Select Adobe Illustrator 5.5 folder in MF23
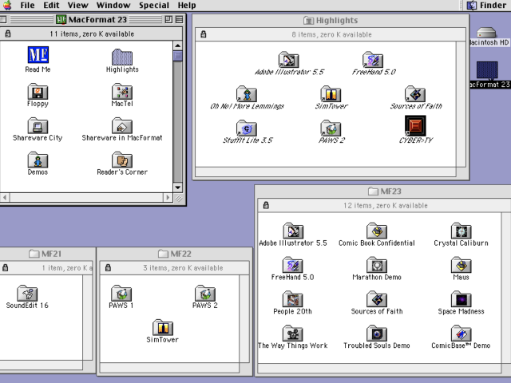The image size is (511, 383). click(293, 231)
